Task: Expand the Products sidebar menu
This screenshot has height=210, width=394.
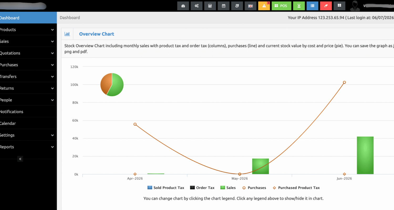Action: tap(27, 30)
